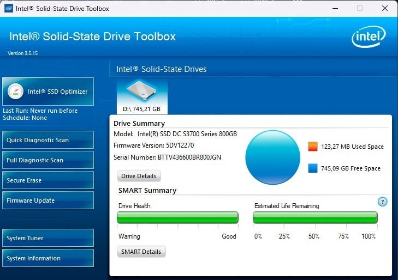
Task: Click the orange Used Space swatch
Action: coord(313,147)
